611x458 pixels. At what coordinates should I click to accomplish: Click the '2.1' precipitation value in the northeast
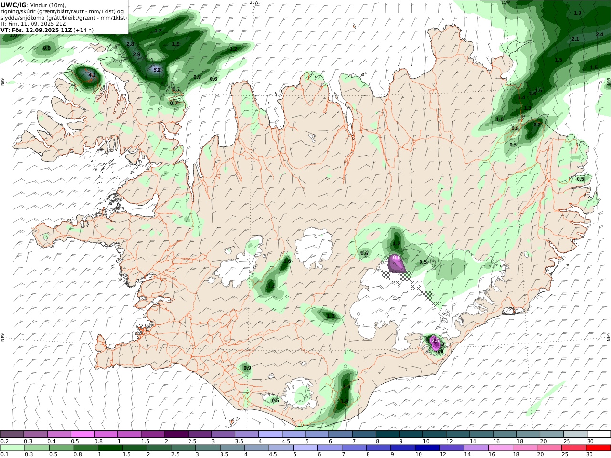pos(575,39)
